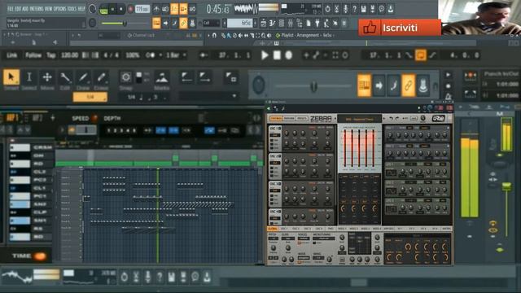Choose the Move tool
521x293 pixels.
pyautogui.click(x=47, y=77)
